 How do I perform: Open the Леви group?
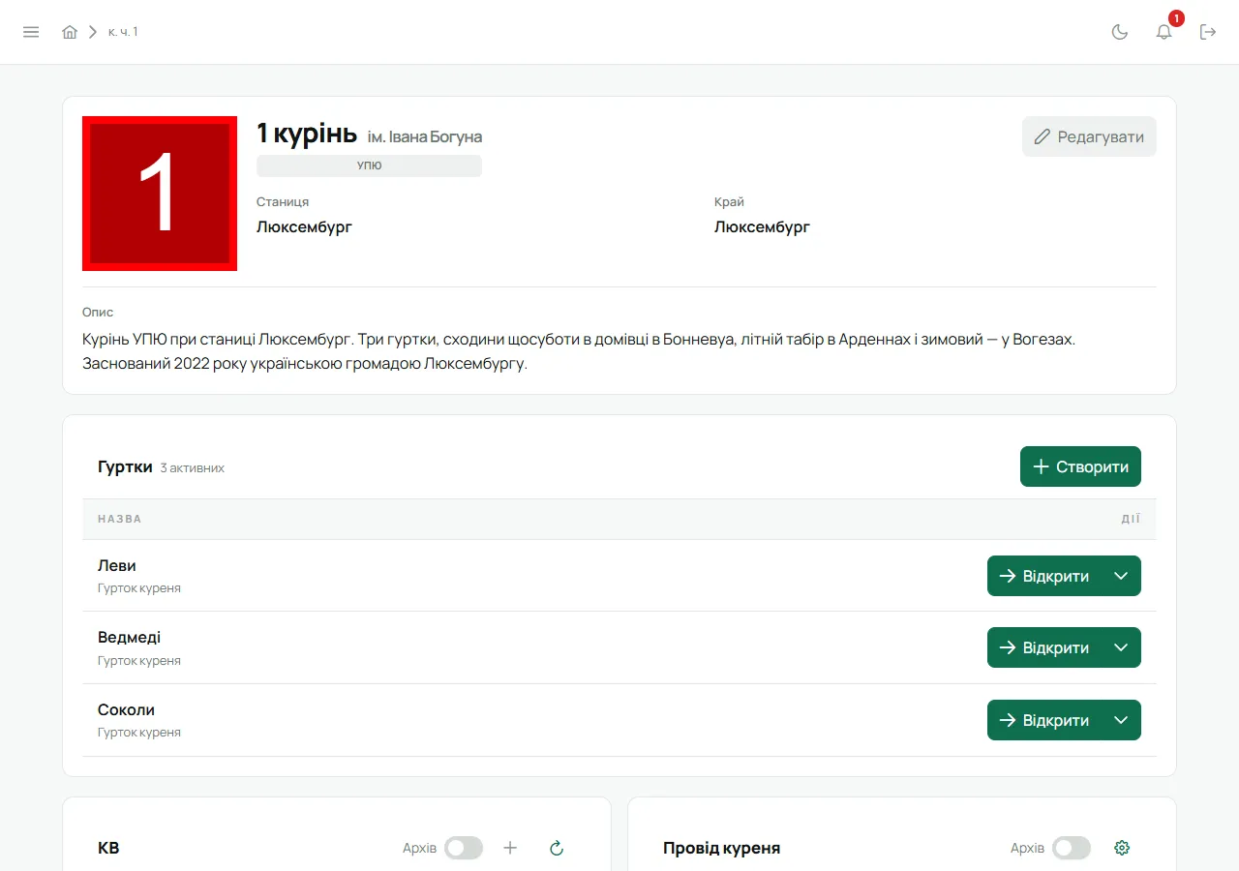[x=1044, y=576]
